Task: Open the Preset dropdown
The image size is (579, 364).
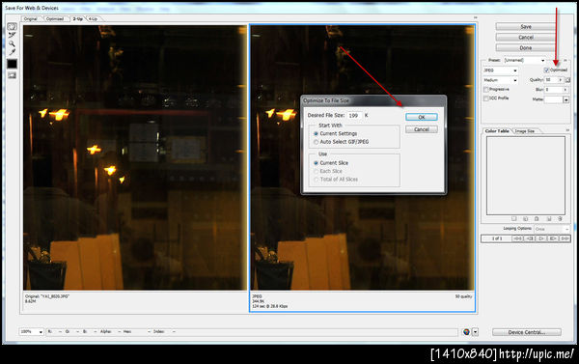Action: pyautogui.click(x=525, y=60)
